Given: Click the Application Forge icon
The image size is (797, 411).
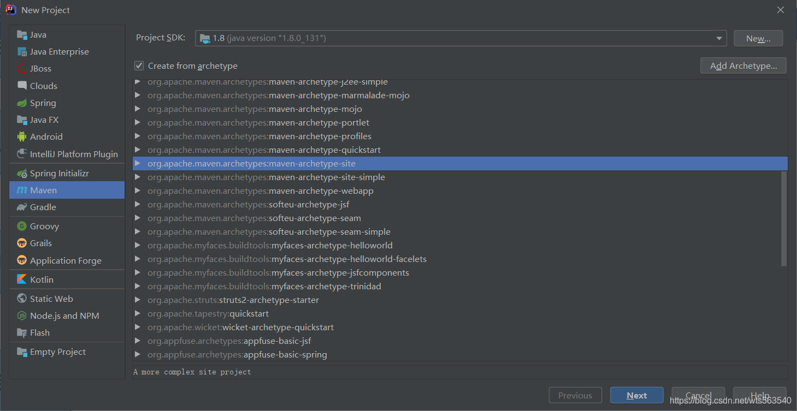Looking at the screenshot, I should pos(22,260).
